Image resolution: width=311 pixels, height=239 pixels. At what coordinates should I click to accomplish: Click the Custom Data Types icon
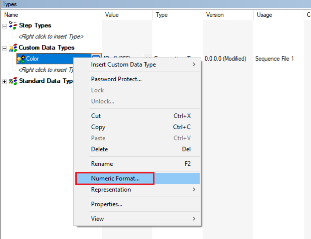[13, 48]
